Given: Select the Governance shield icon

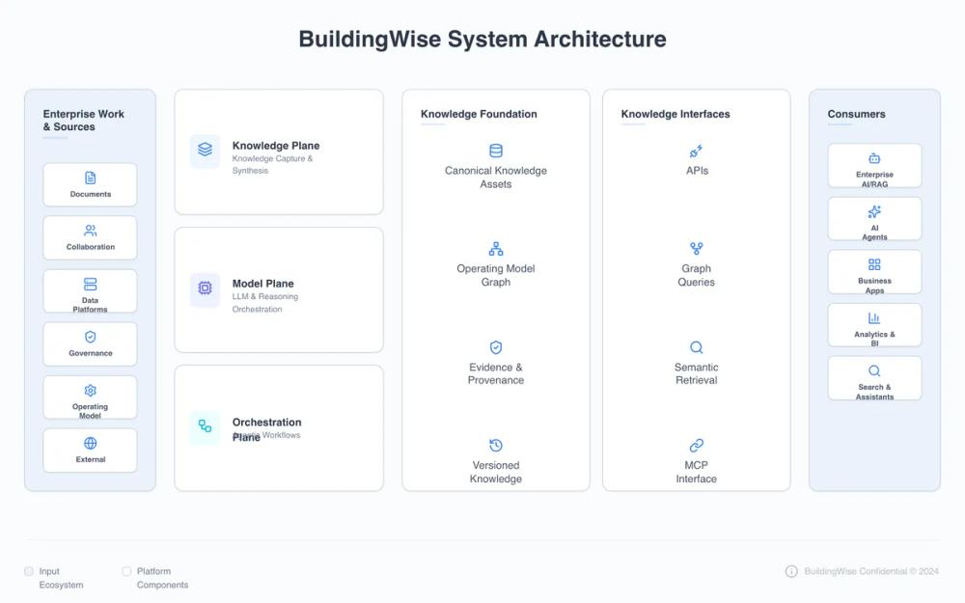Looking at the screenshot, I should pyautogui.click(x=90, y=338).
